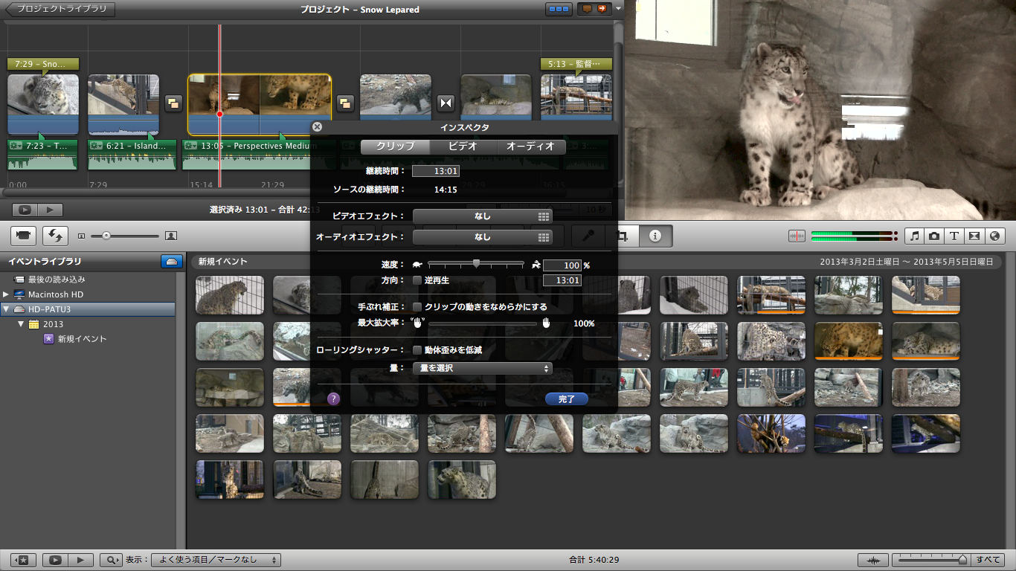The width and height of the screenshot is (1016, 571).
Task: Enable rolling shutter distortion reduction checkbox
Action: pyautogui.click(x=417, y=349)
